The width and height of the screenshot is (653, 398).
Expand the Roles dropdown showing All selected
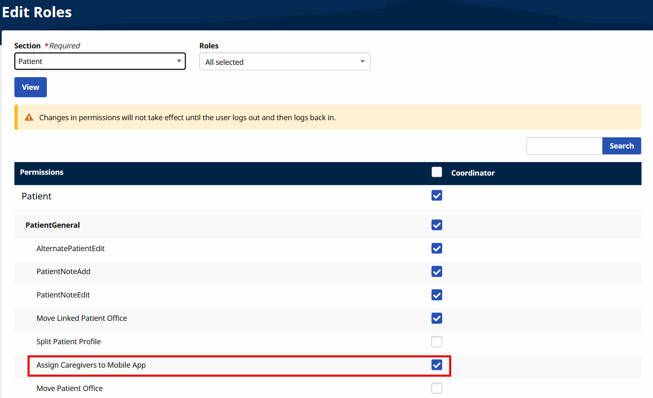[x=284, y=62]
